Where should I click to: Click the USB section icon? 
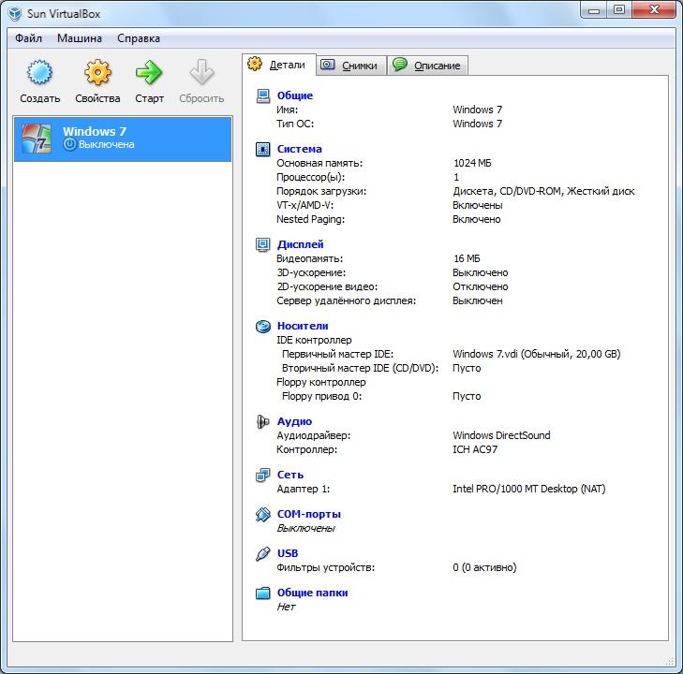point(262,553)
